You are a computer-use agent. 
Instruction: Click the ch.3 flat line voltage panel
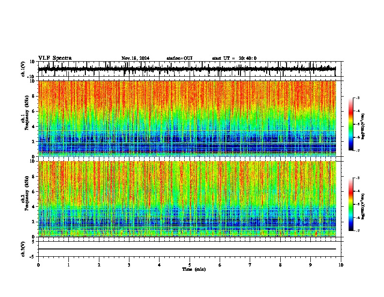click(190, 249)
